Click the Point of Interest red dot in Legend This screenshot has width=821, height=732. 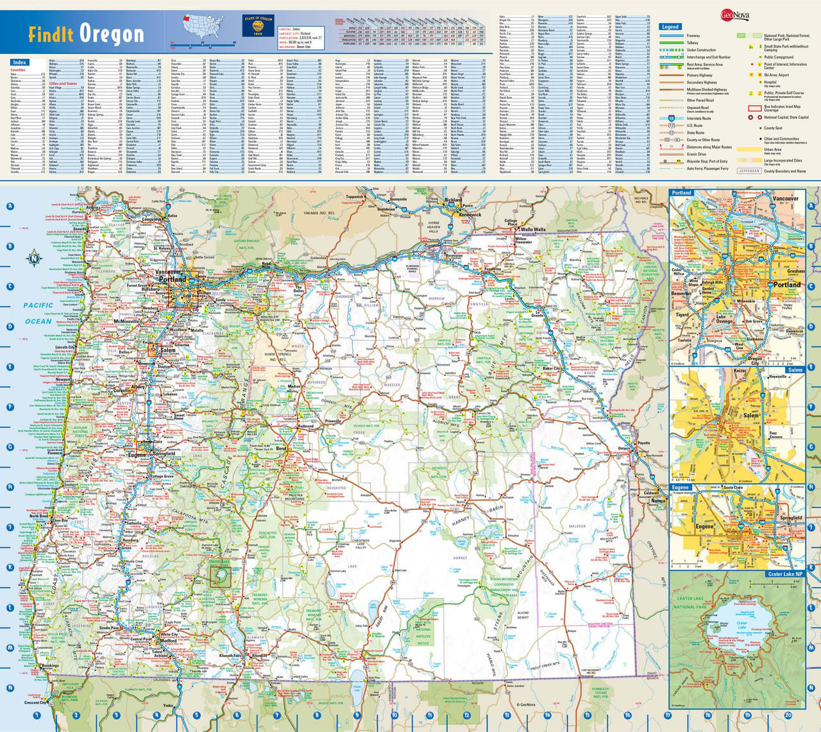(x=752, y=64)
